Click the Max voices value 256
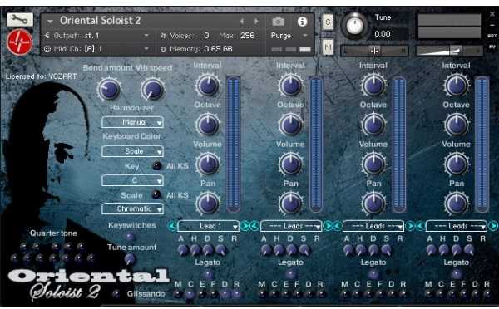 click(247, 35)
